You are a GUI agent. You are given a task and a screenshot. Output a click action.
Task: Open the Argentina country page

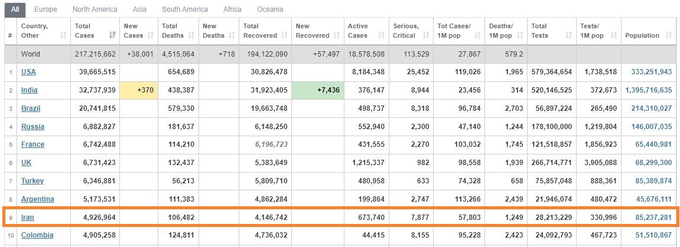tap(38, 199)
